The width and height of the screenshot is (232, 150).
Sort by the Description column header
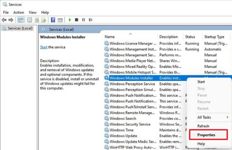tap(168, 37)
